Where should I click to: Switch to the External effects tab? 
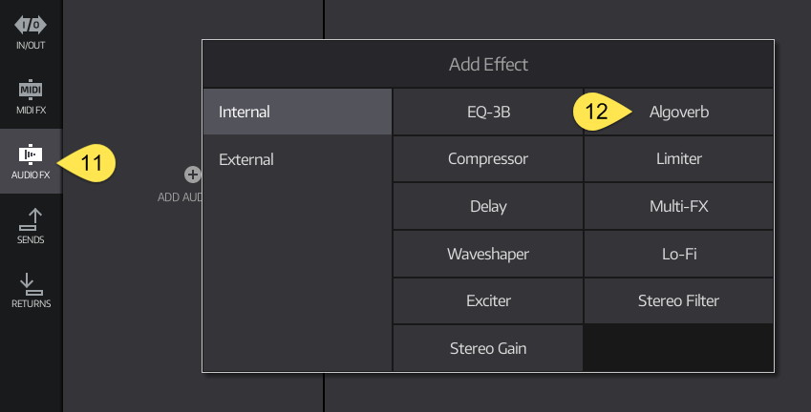[297, 159]
